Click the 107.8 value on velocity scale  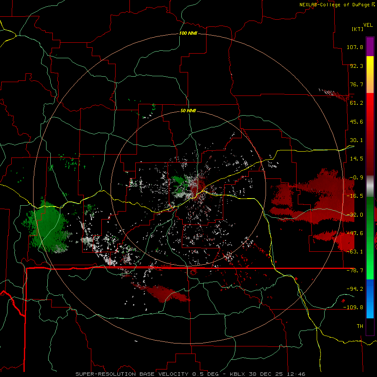(355, 47)
